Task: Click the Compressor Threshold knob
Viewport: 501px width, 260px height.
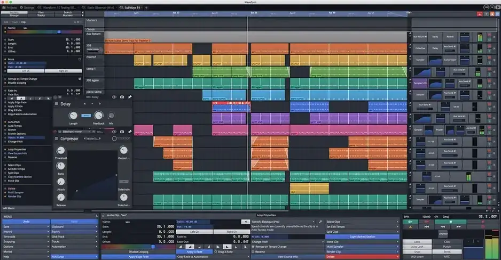Action: (61, 151)
